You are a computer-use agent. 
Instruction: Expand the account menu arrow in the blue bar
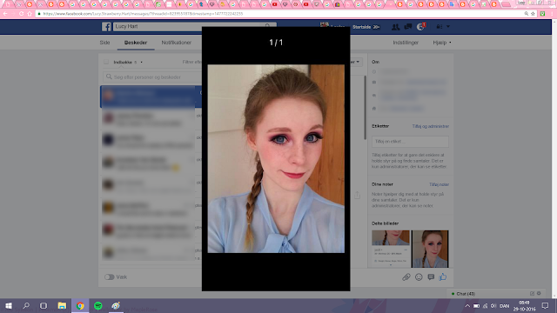click(448, 27)
